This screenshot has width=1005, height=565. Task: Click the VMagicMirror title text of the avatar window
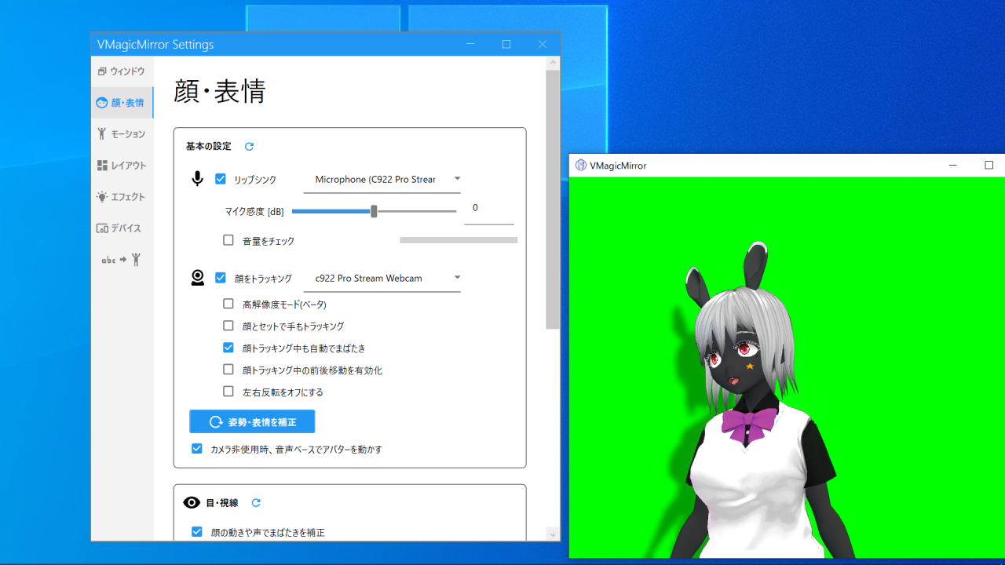pos(618,166)
